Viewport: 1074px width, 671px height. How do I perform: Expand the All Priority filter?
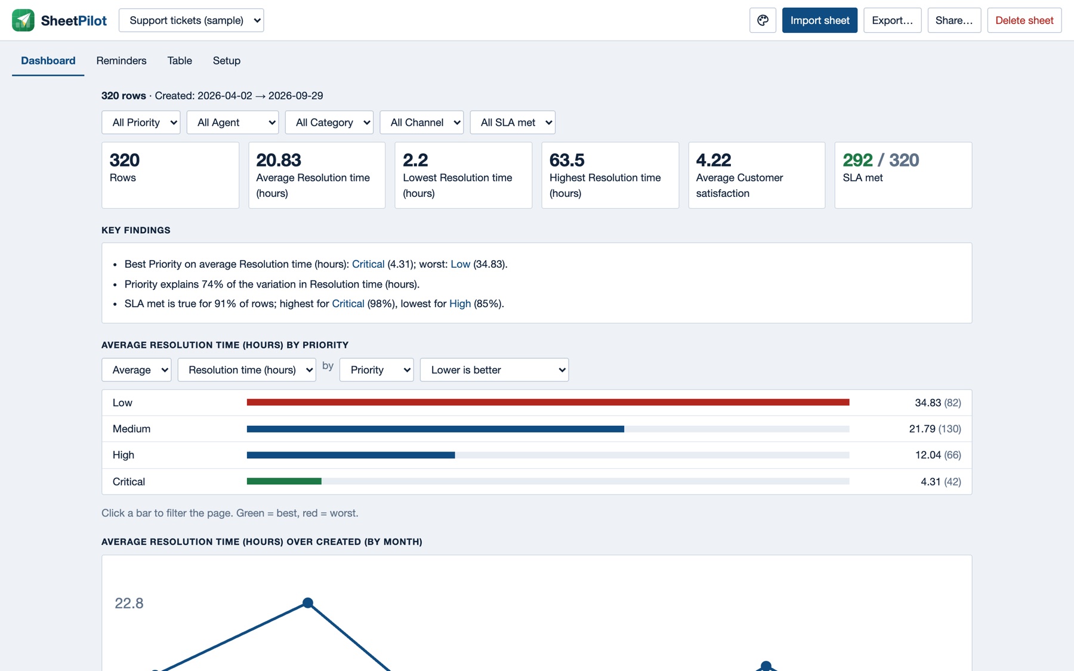141,122
